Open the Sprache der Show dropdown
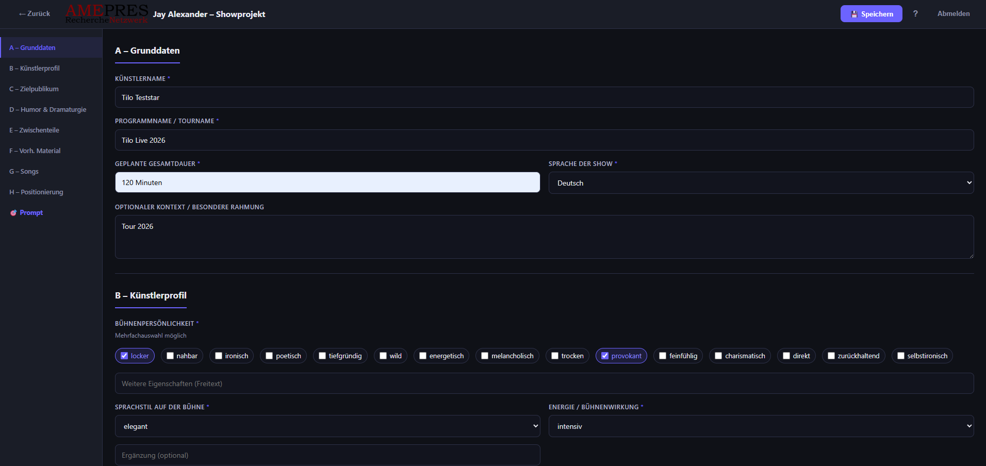Image resolution: width=986 pixels, height=466 pixels. pyautogui.click(x=761, y=182)
